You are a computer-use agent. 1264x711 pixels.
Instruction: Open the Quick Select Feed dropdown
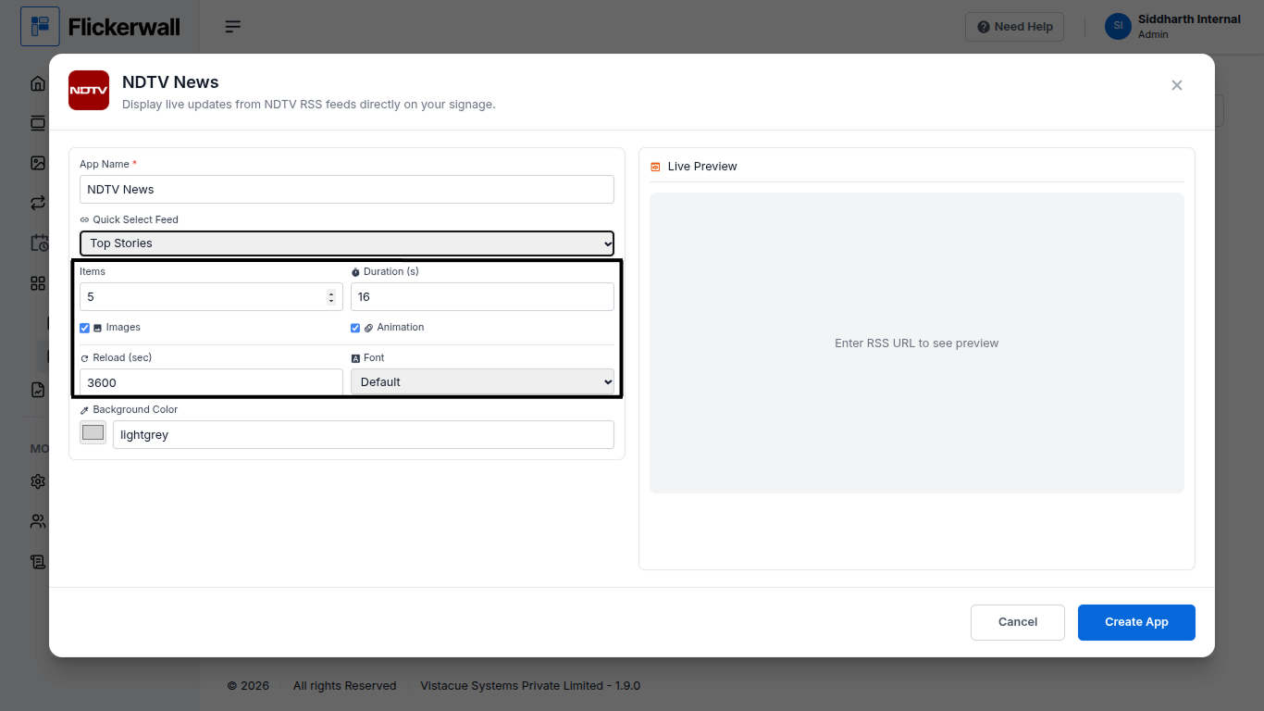pos(347,243)
